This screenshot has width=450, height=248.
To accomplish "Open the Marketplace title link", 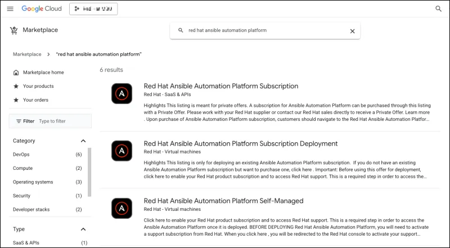I will click(40, 30).
